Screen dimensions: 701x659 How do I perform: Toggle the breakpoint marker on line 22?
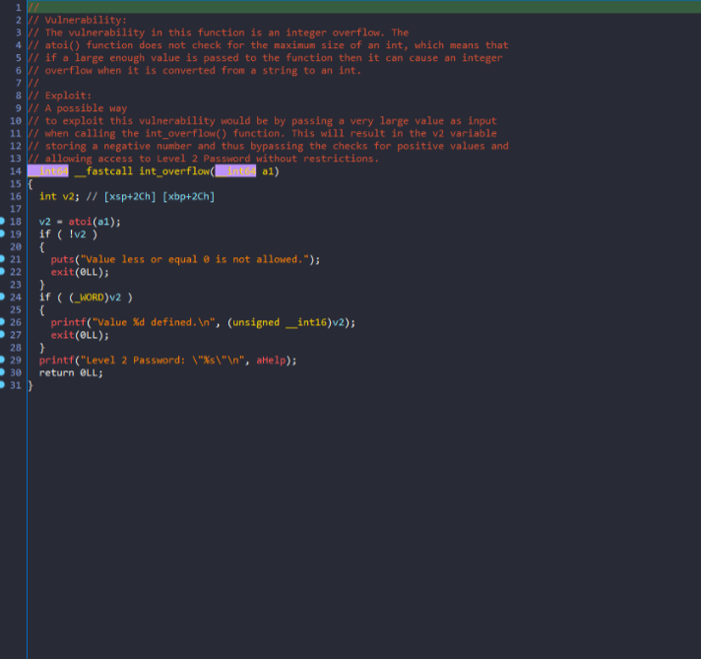(x=3, y=272)
